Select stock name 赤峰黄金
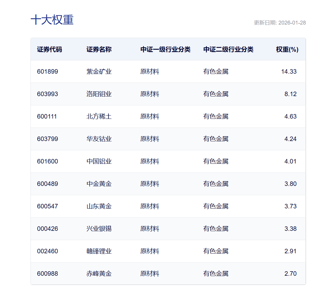 [x=99, y=274]
